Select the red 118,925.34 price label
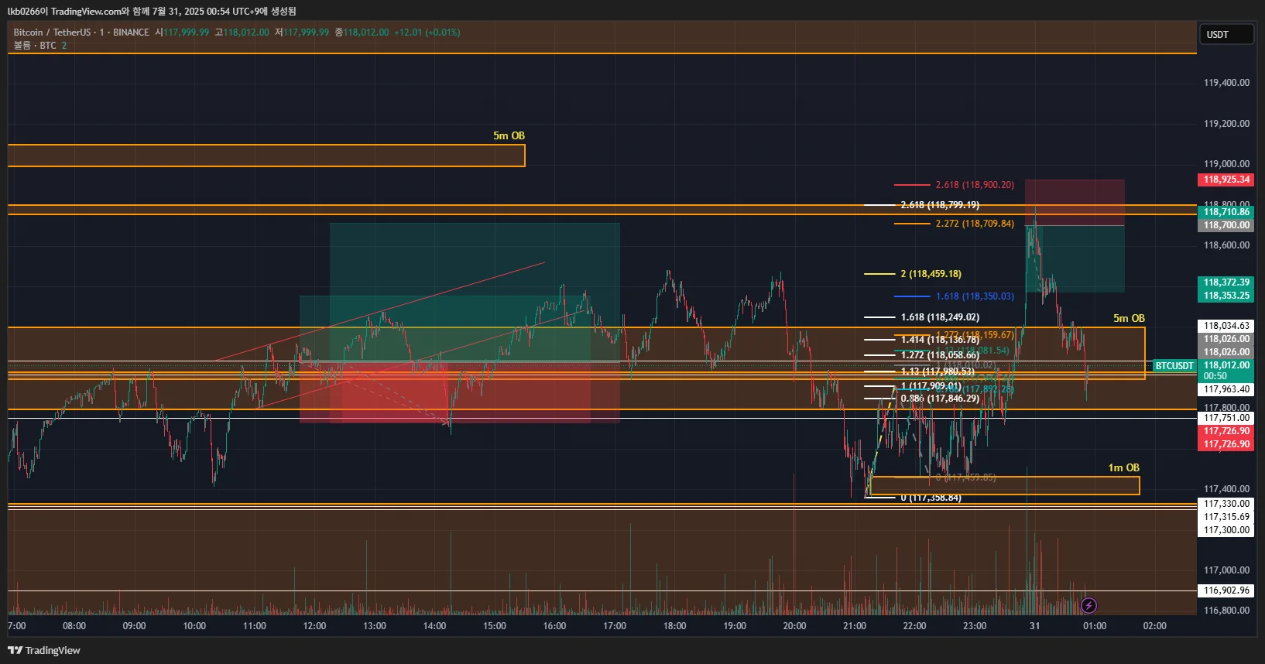 pos(1226,180)
